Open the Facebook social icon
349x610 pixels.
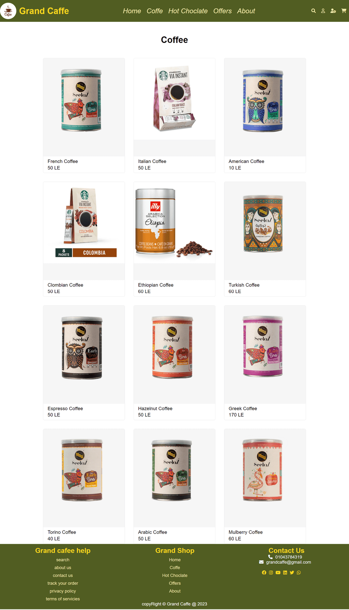(264, 573)
